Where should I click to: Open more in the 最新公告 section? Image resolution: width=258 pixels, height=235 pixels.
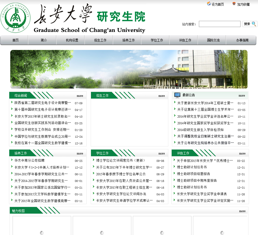pos(242,95)
